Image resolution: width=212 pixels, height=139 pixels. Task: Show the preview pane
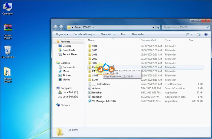tap(199, 34)
